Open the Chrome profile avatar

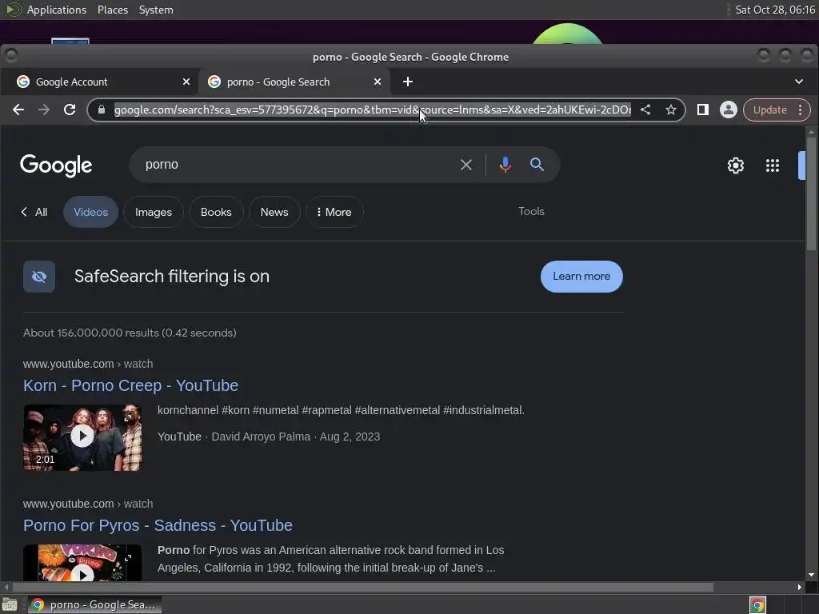pyautogui.click(x=728, y=110)
